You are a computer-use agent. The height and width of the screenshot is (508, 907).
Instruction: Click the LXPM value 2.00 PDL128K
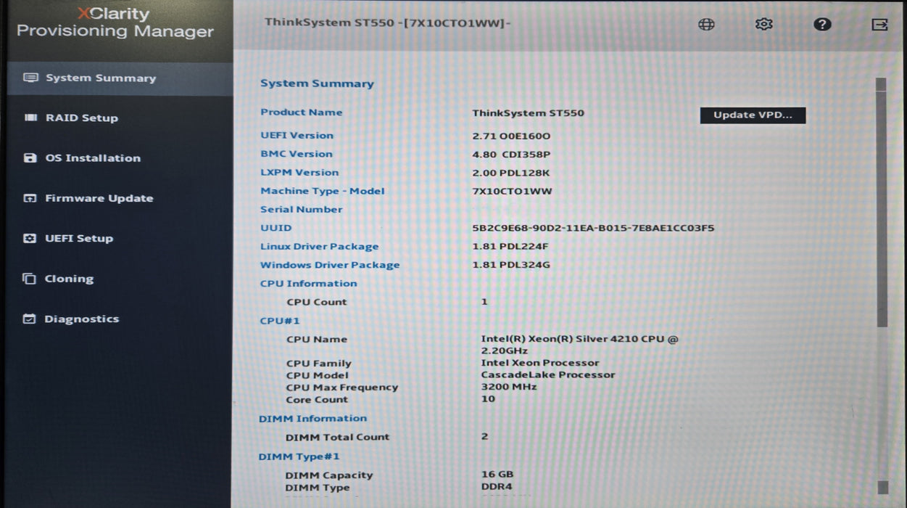(x=510, y=173)
